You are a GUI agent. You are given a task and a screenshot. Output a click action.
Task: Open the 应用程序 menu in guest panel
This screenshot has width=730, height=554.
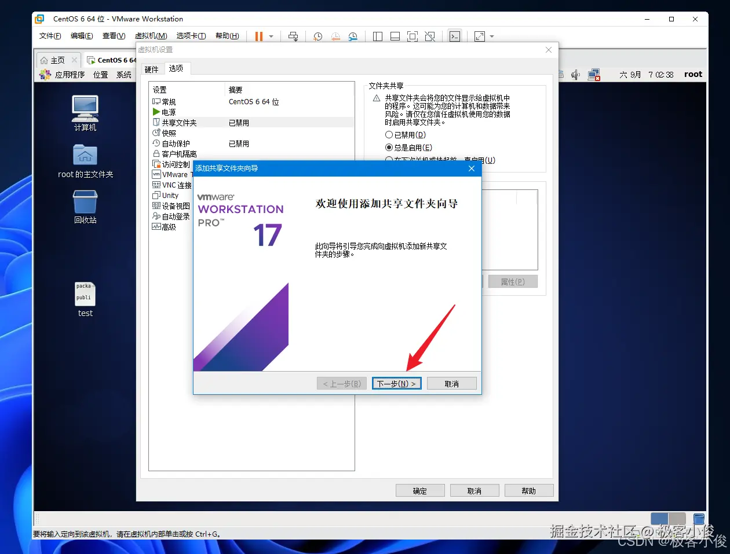pyautogui.click(x=62, y=75)
